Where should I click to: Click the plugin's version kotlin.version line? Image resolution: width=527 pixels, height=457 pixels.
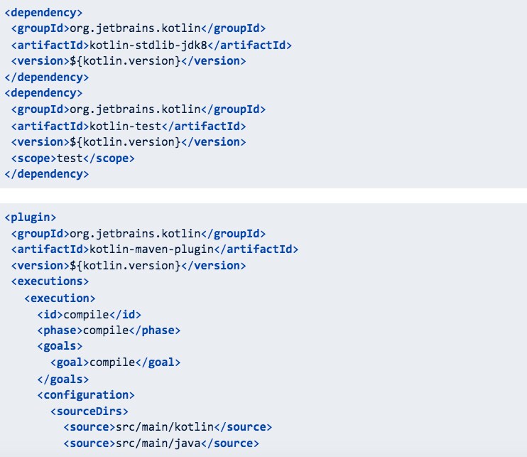[129, 266]
